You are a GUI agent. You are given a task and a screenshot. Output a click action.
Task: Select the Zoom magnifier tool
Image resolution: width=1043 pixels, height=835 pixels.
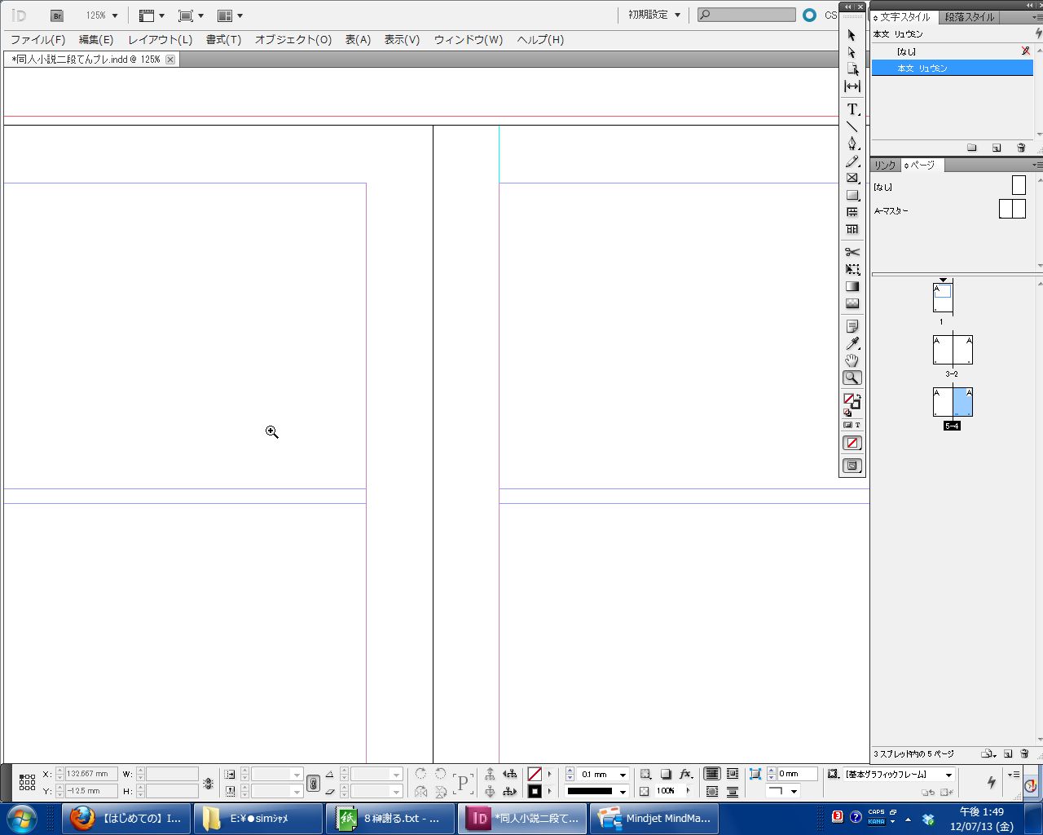click(852, 378)
